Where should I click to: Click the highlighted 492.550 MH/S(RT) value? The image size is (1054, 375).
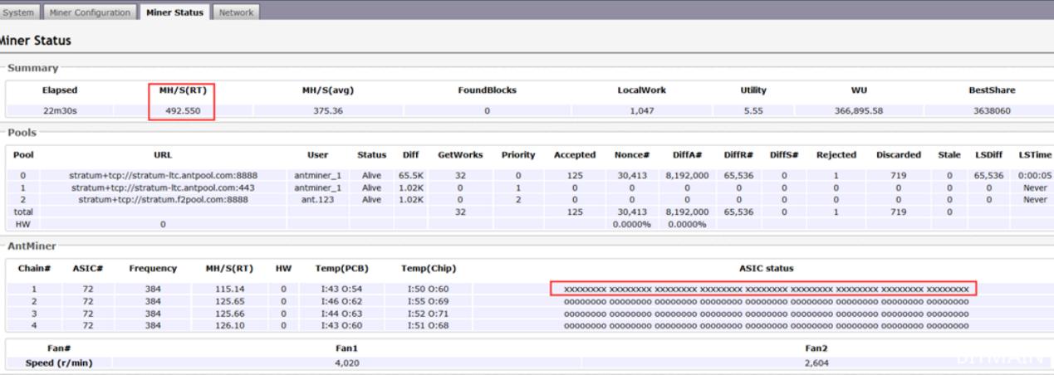(182, 111)
